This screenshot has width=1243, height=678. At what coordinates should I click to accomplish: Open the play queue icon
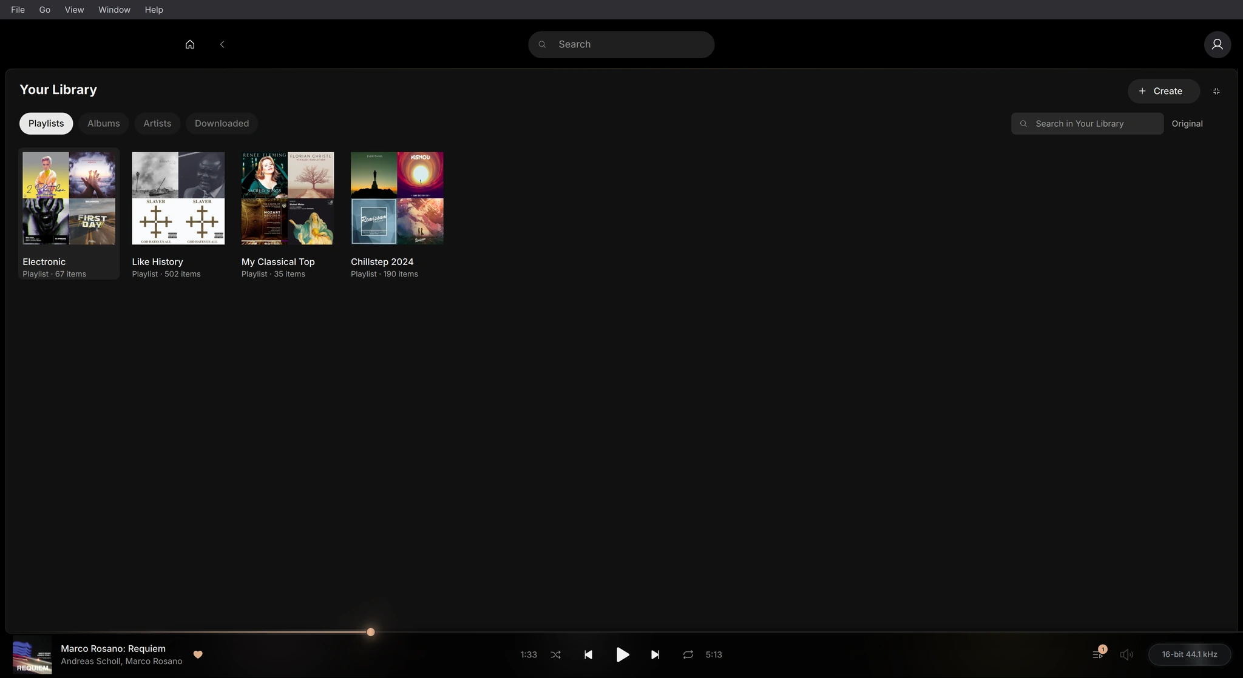coord(1099,654)
